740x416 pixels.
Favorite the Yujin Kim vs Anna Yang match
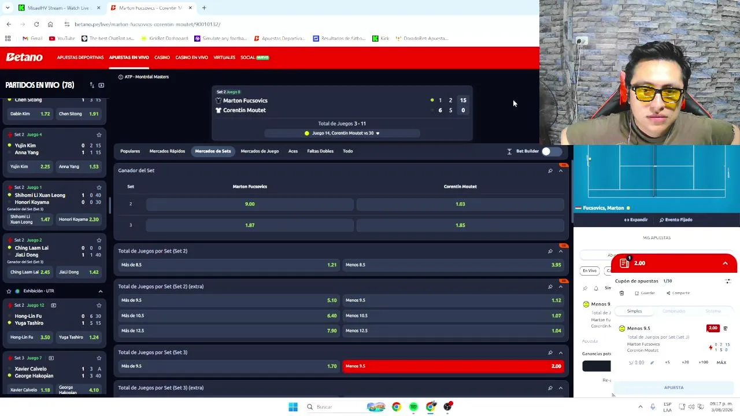pyautogui.click(x=99, y=135)
